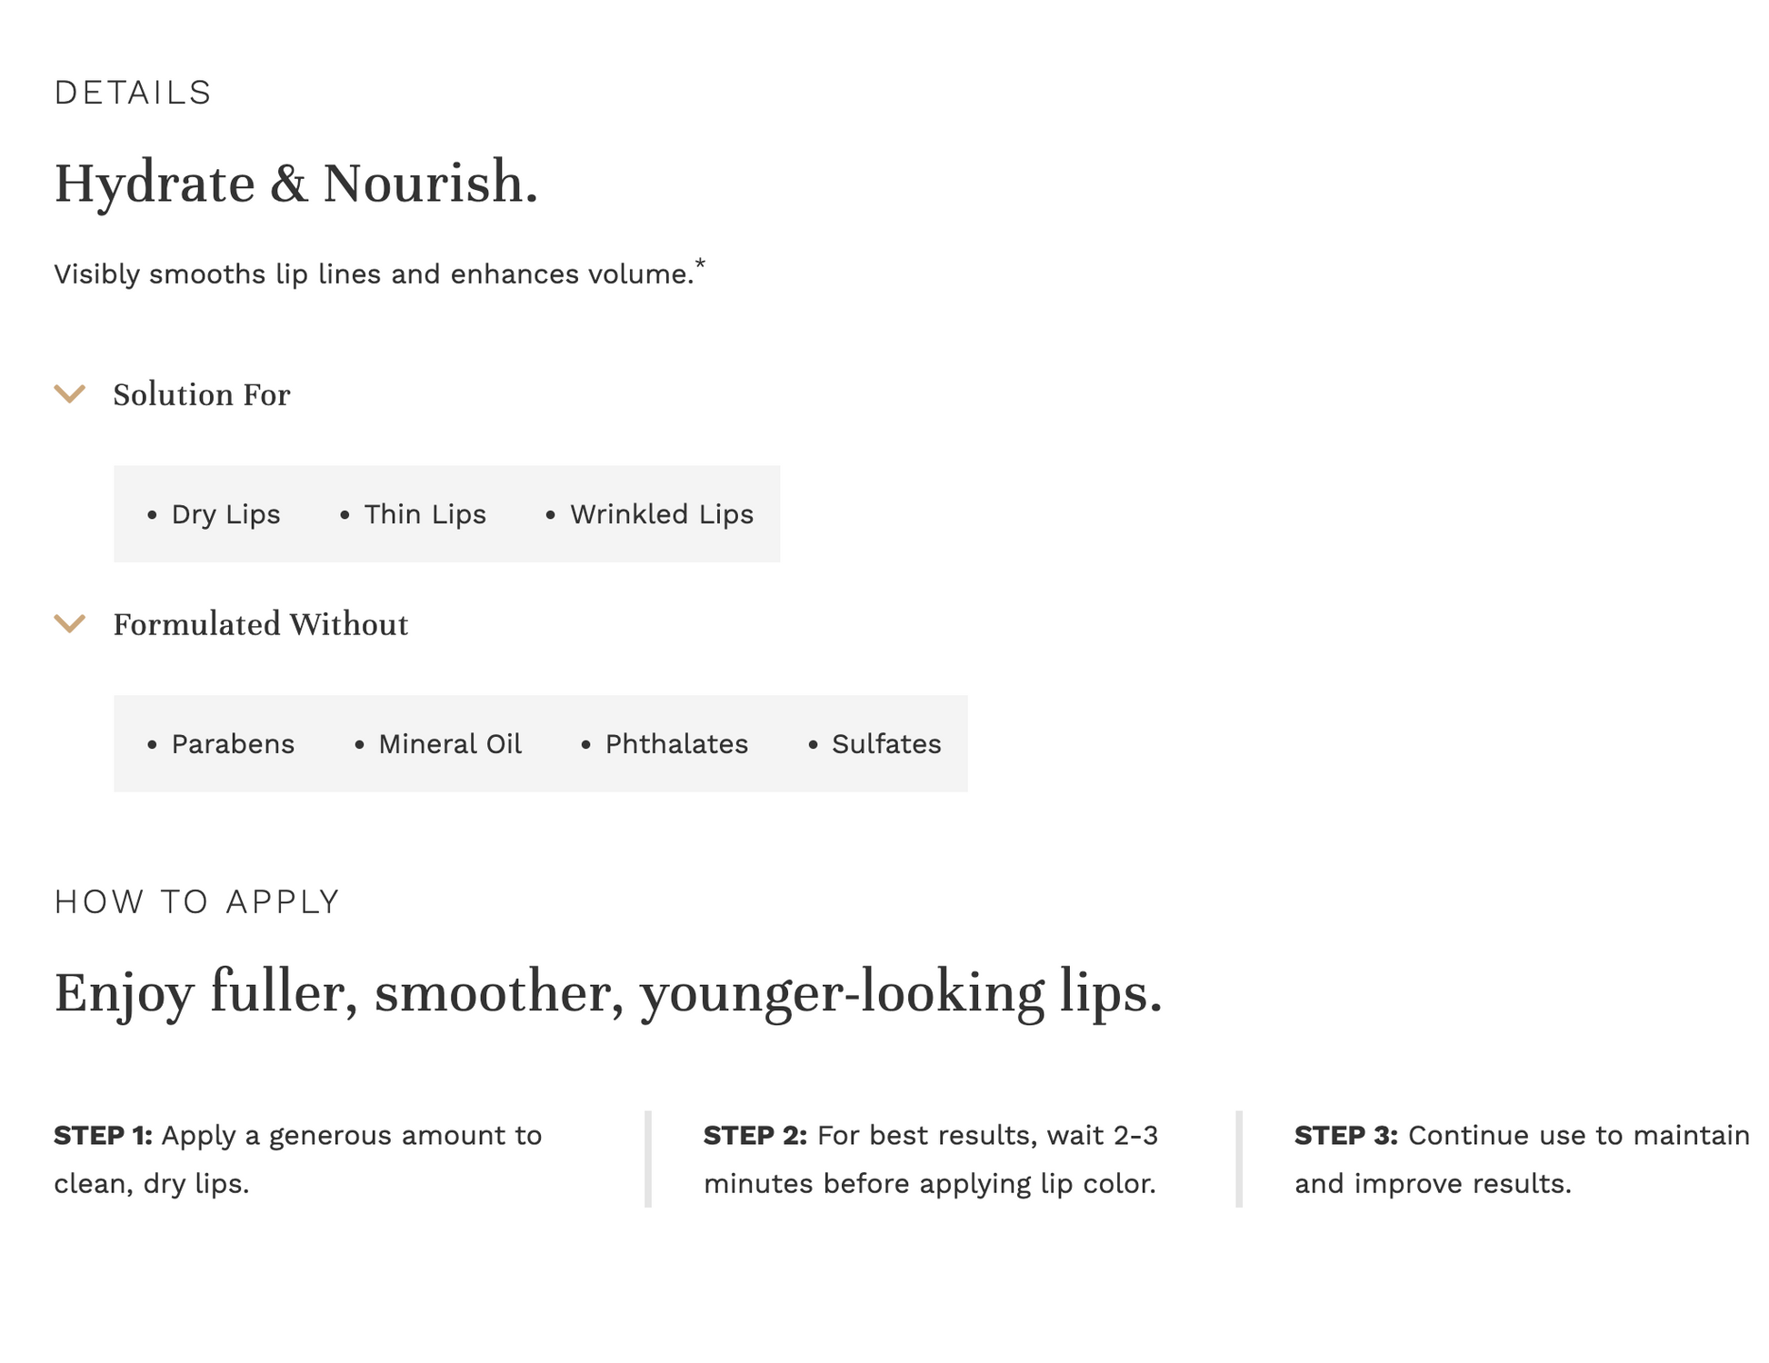The height and width of the screenshot is (1363, 1769).
Task: Select the Thin Lips list item
Action: (425, 514)
